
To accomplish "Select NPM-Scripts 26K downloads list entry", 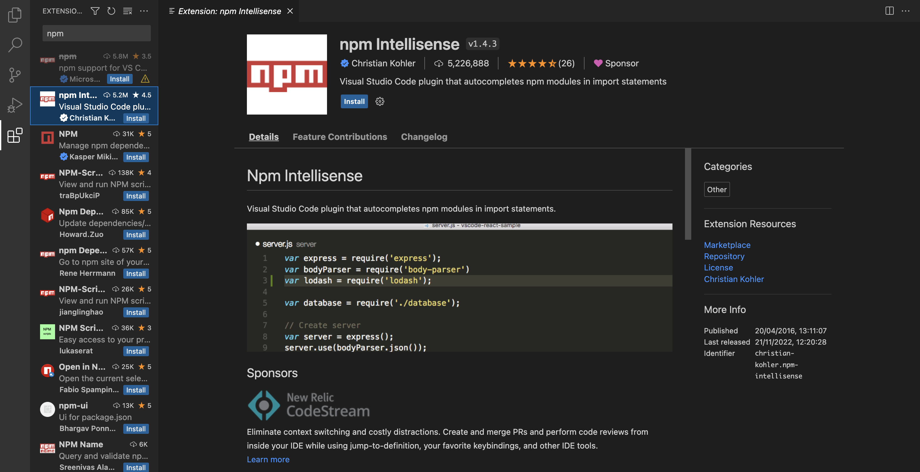I will [x=94, y=300].
